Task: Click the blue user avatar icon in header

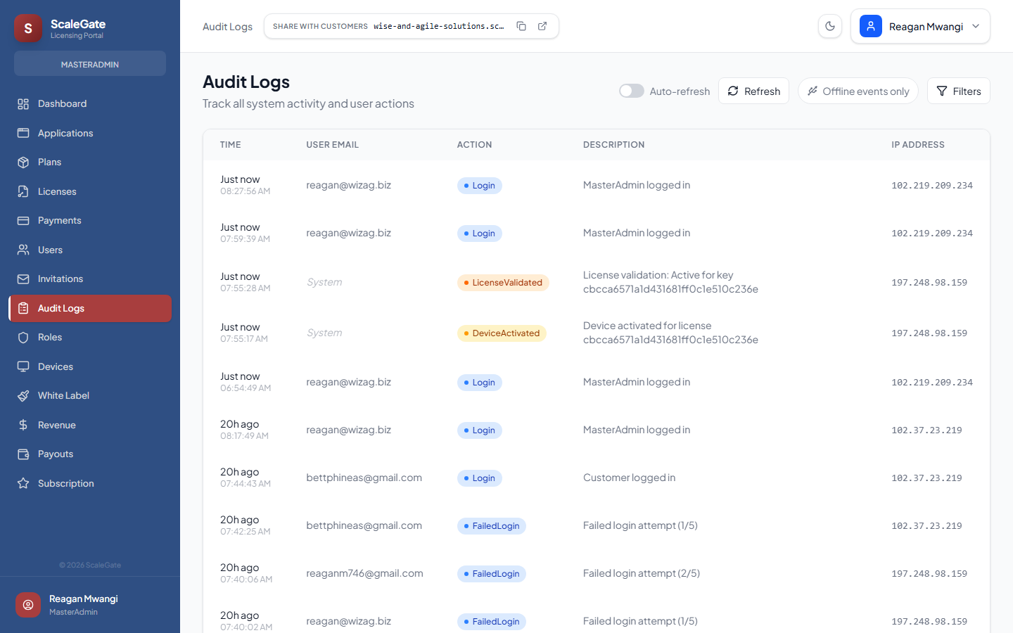Action: 871,26
